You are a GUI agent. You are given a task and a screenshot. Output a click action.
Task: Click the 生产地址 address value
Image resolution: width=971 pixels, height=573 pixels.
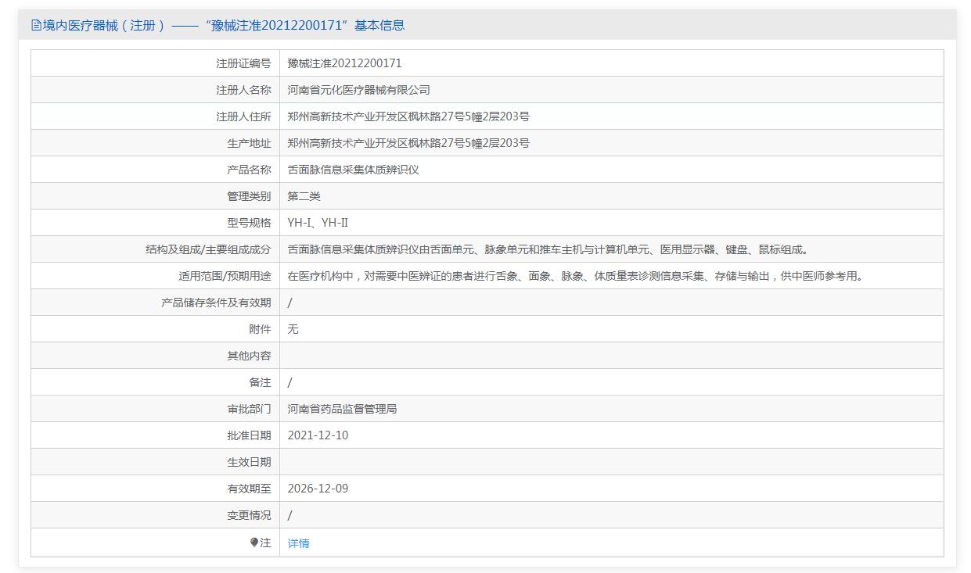pos(408,143)
